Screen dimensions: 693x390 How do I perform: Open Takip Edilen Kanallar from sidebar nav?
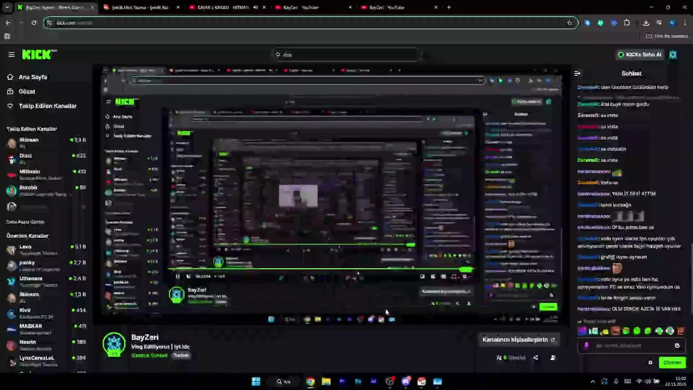pyautogui.click(x=47, y=106)
